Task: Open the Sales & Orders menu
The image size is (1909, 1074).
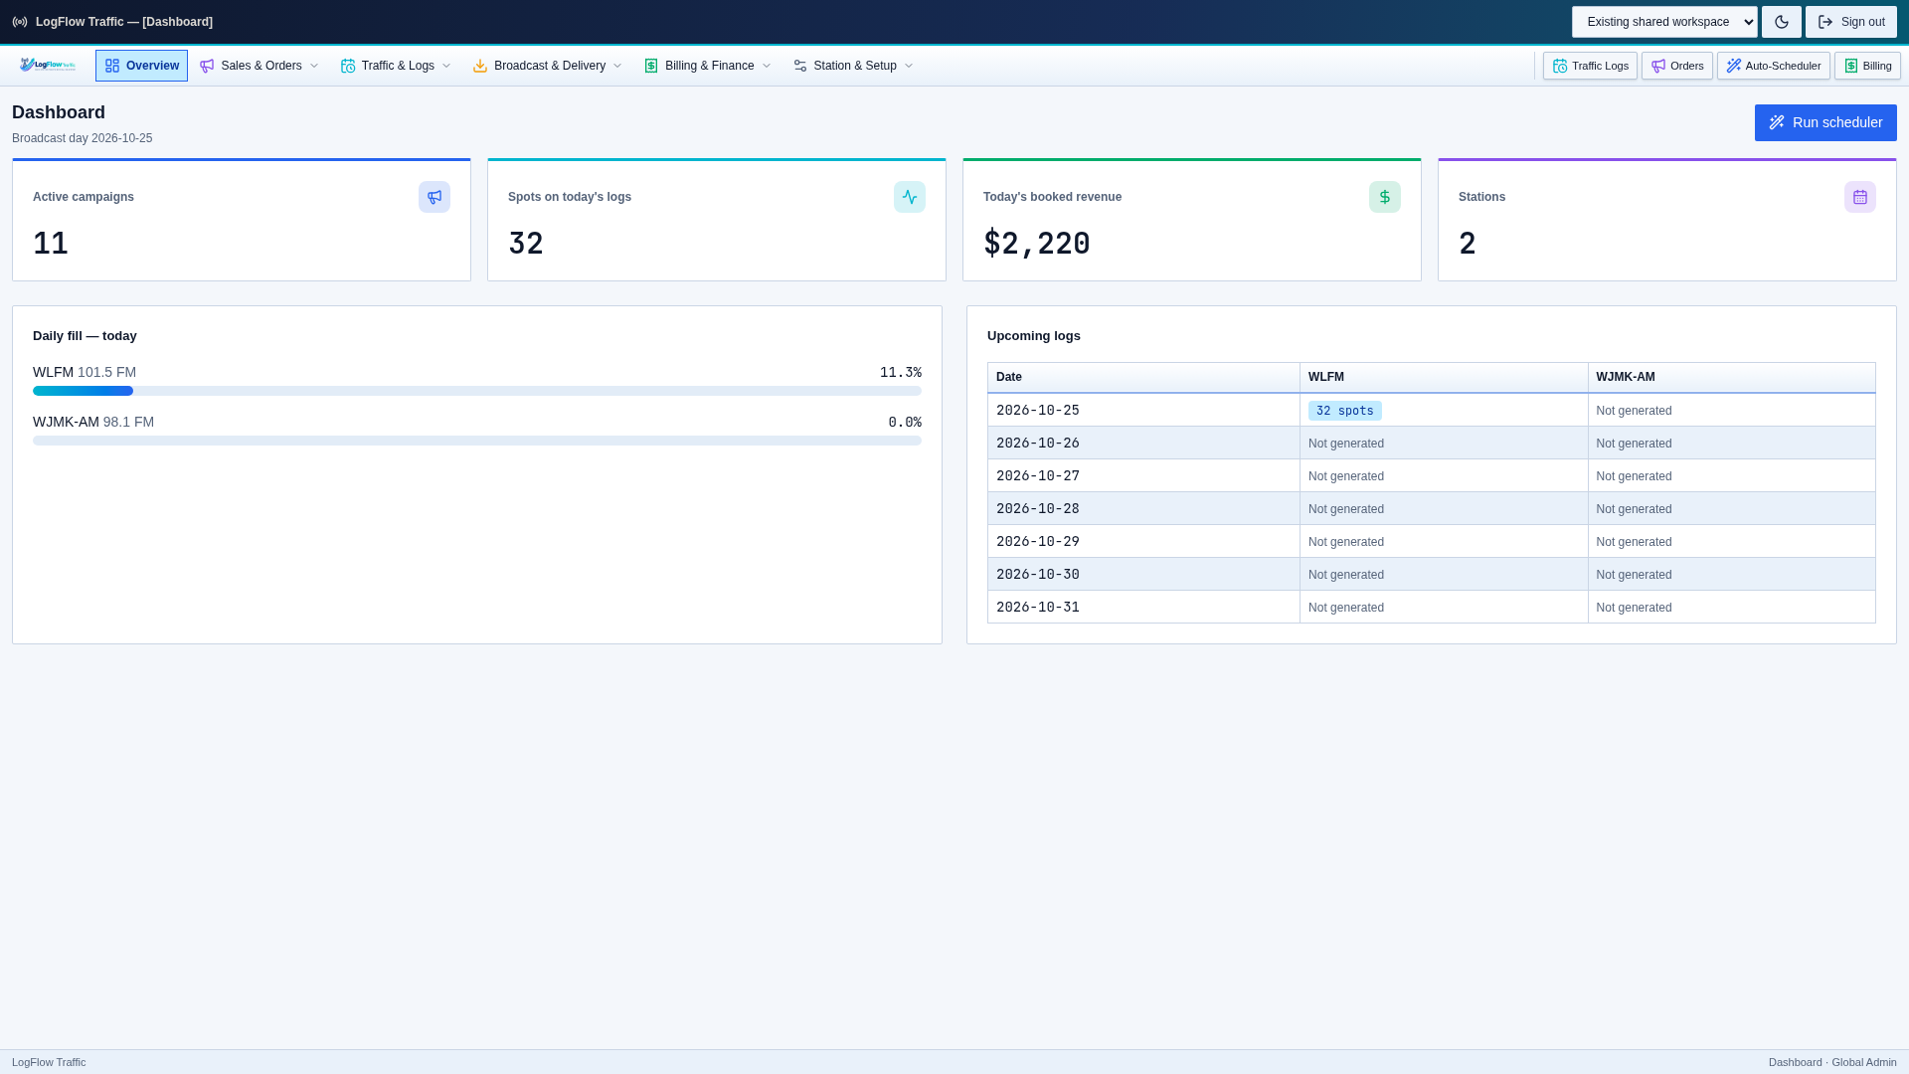Action: tap(260, 66)
